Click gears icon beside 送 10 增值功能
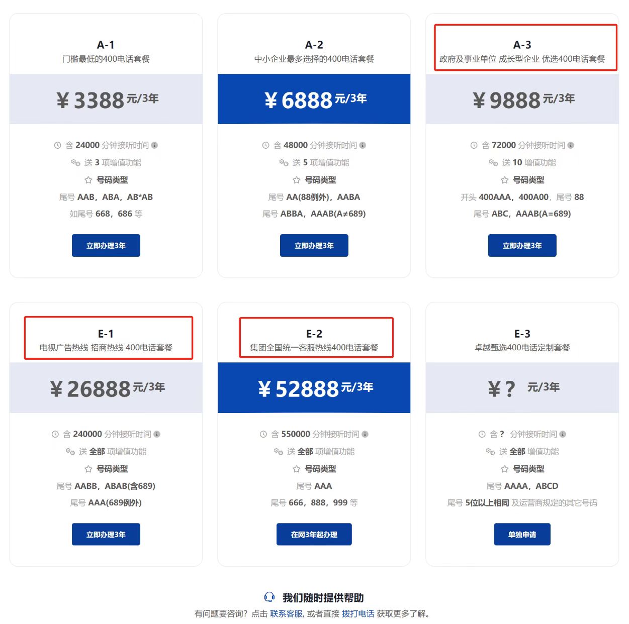The width and height of the screenshot is (629, 624). (493, 163)
